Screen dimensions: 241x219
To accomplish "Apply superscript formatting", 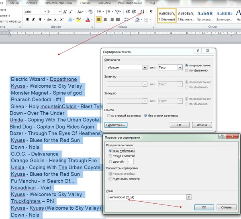I will pyautogui.click(x=61, y=19).
